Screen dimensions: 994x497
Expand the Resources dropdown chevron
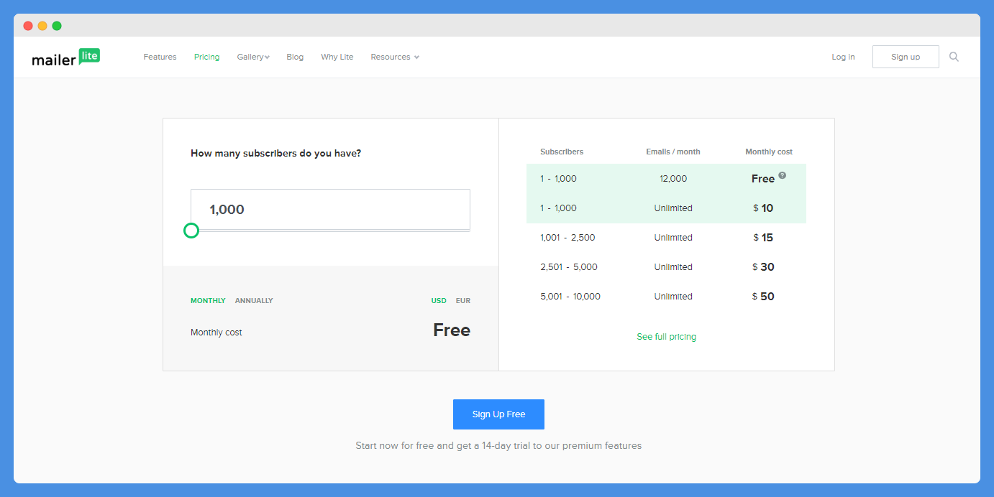pyautogui.click(x=416, y=57)
